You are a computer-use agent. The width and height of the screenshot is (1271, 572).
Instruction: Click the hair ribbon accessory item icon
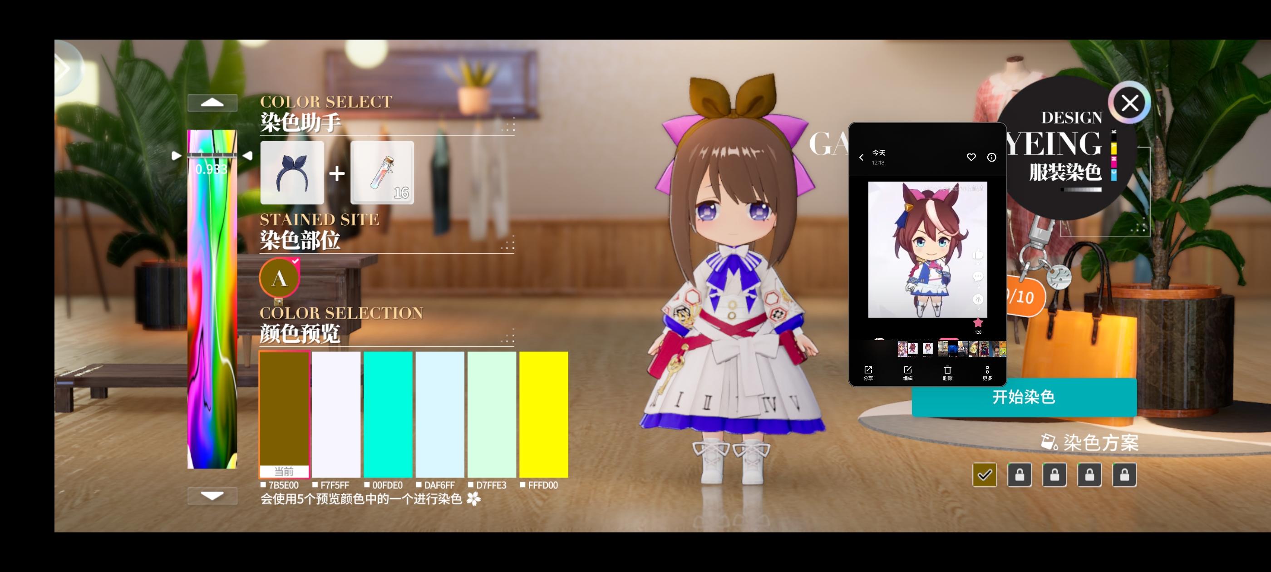point(292,173)
